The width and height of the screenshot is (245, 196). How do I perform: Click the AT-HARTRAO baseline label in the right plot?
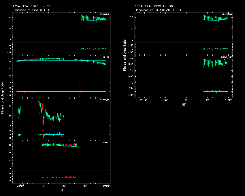pos(227,14)
